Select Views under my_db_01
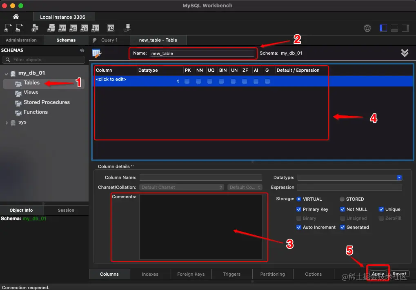The width and height of the screenshot is (416, 290). click(31, 93)
